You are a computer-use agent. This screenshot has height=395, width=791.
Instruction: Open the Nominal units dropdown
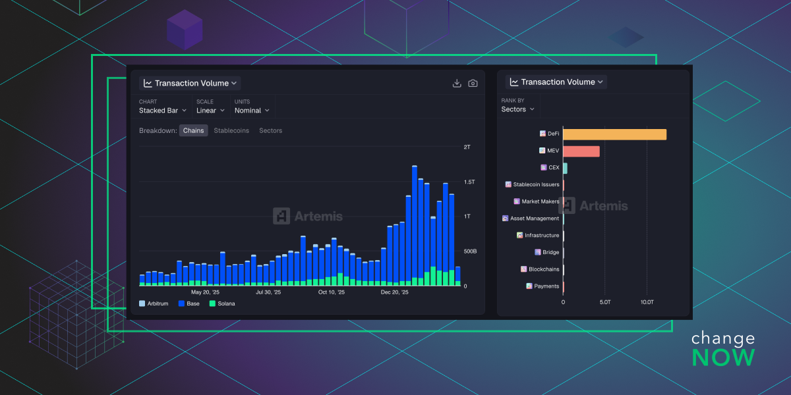coord(252,111)
